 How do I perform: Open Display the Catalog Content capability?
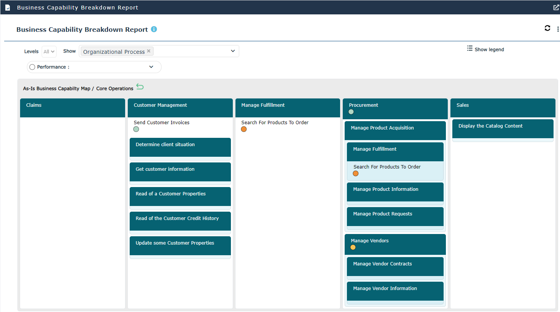coord(502,128)
